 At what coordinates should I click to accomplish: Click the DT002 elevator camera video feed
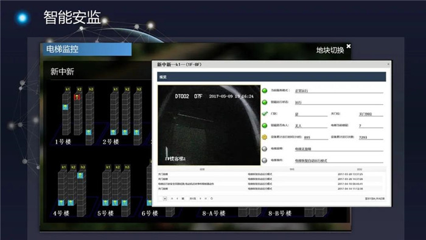209,125
